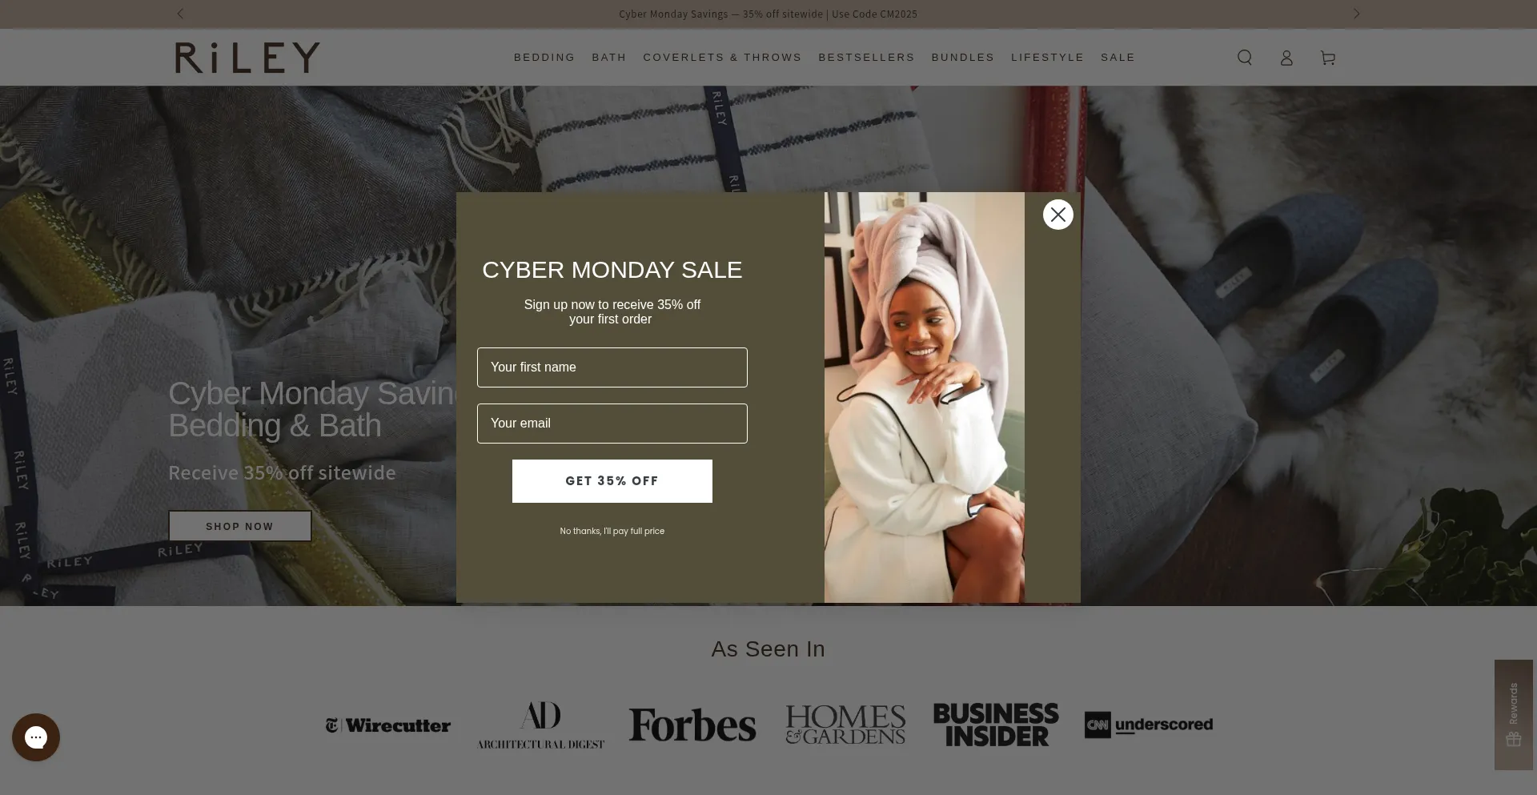Show previous announcement with left arrow
The image size is (1537, 795).
pos(180,14)
